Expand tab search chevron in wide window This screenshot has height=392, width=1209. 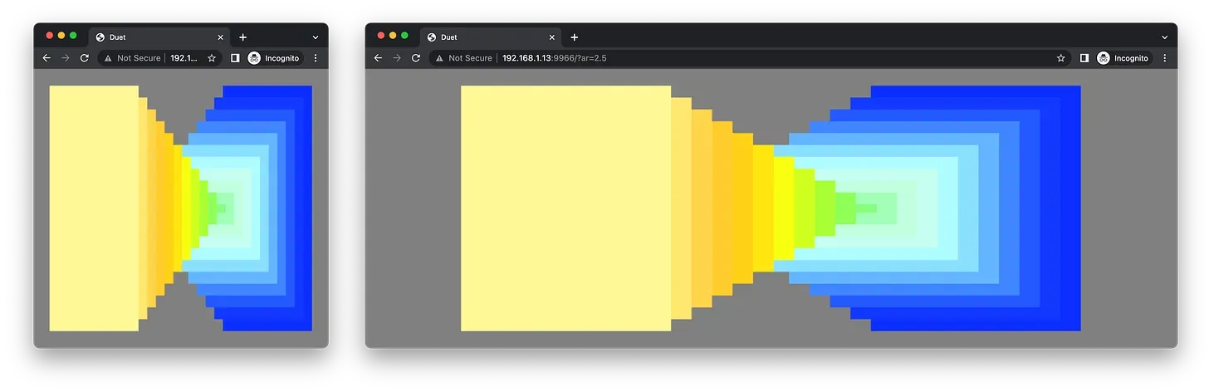coord(1164,37)
